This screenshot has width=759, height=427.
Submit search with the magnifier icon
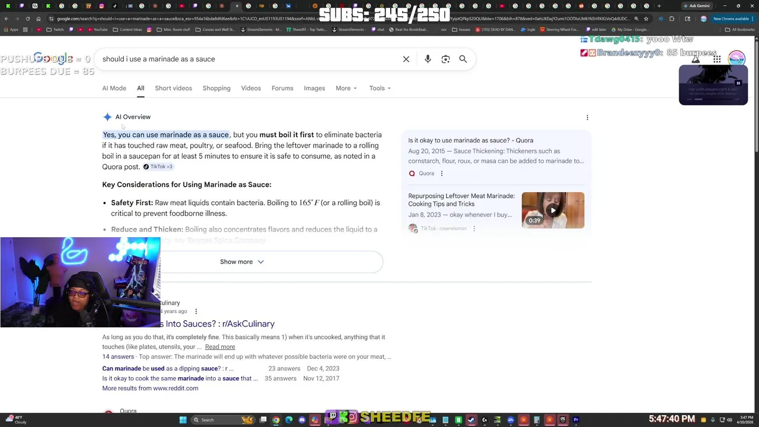pos(463,59)
